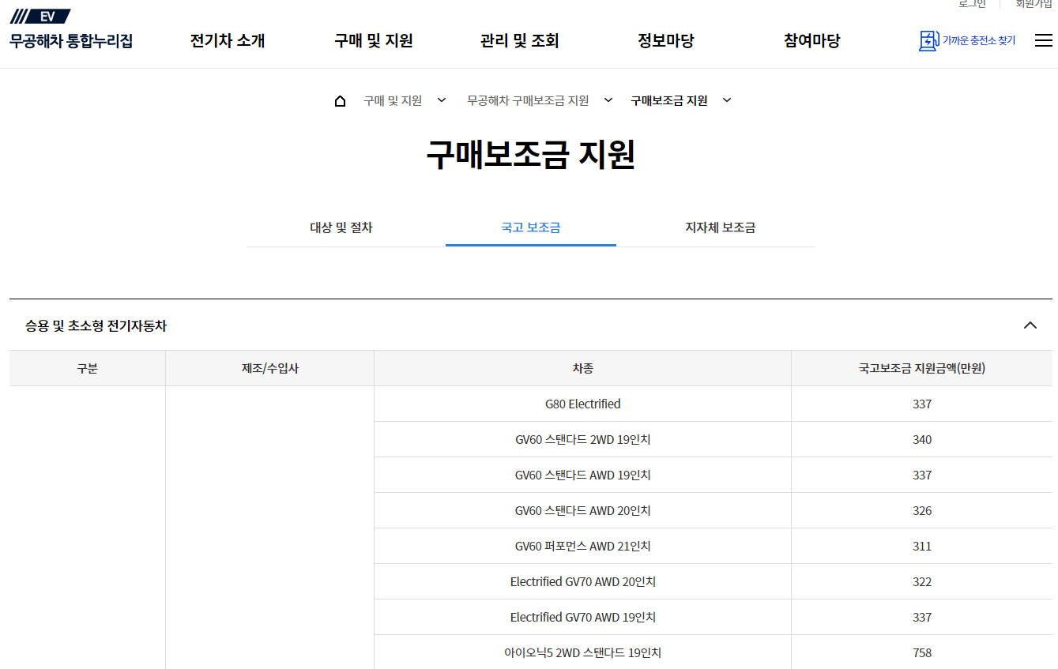Collapse 승용 및 초소형 전기자동차 section
This screenshot has height=669, width=1058.
coord(1030,325)
